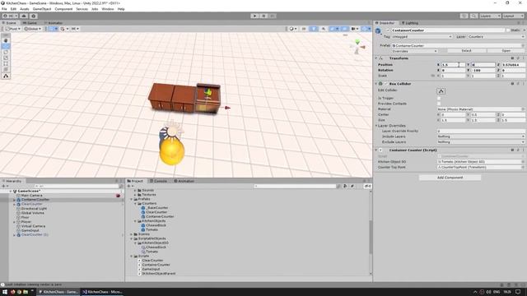This screenshot has width=527, height=296.
Task: Open the Window menu
Action: (108, 9)
